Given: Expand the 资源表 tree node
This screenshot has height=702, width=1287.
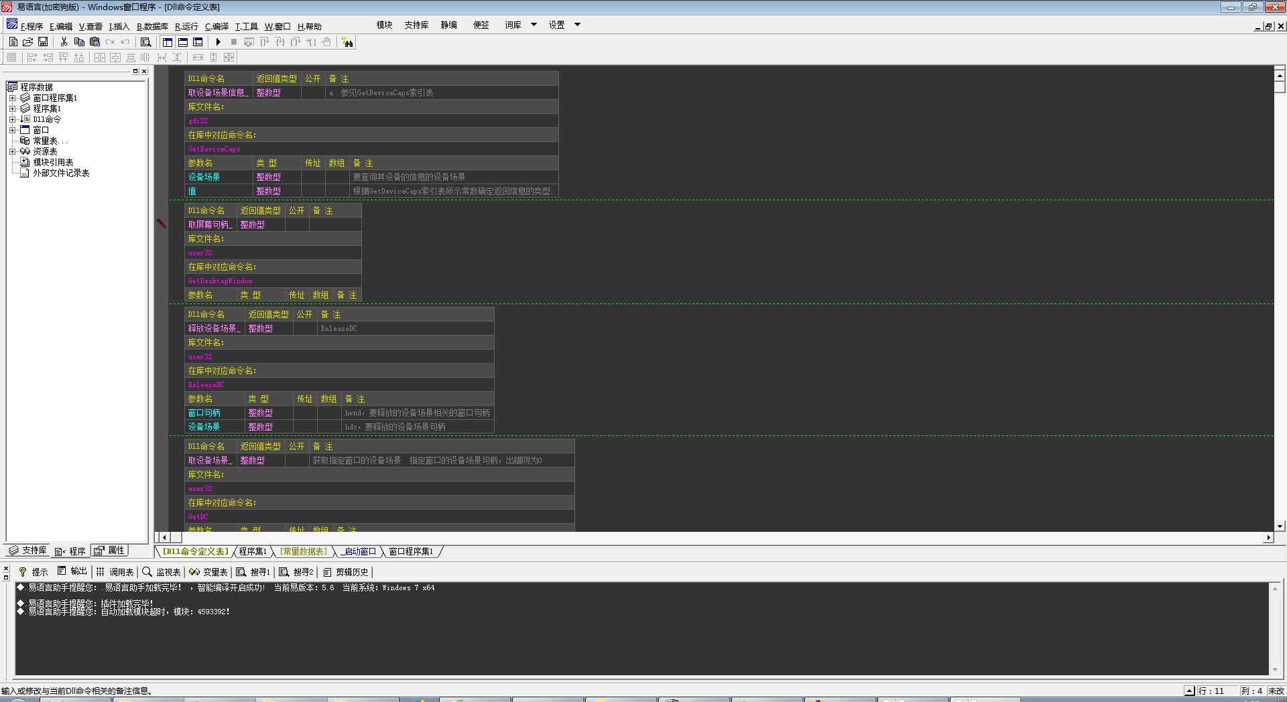Looking at the screenshot, I should click(x=12, y=151).
